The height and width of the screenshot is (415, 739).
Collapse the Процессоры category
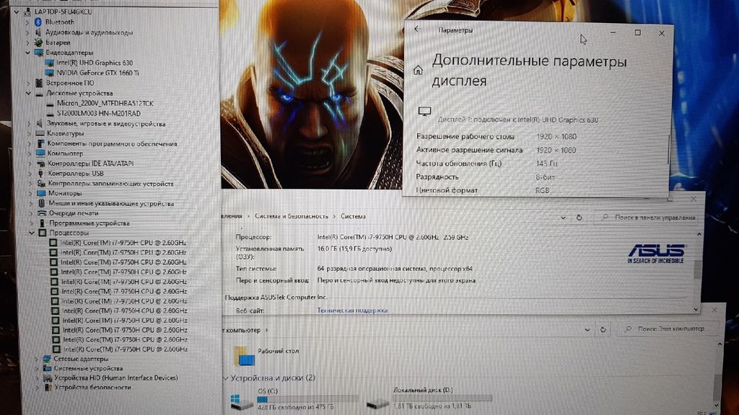click(32, 233)
